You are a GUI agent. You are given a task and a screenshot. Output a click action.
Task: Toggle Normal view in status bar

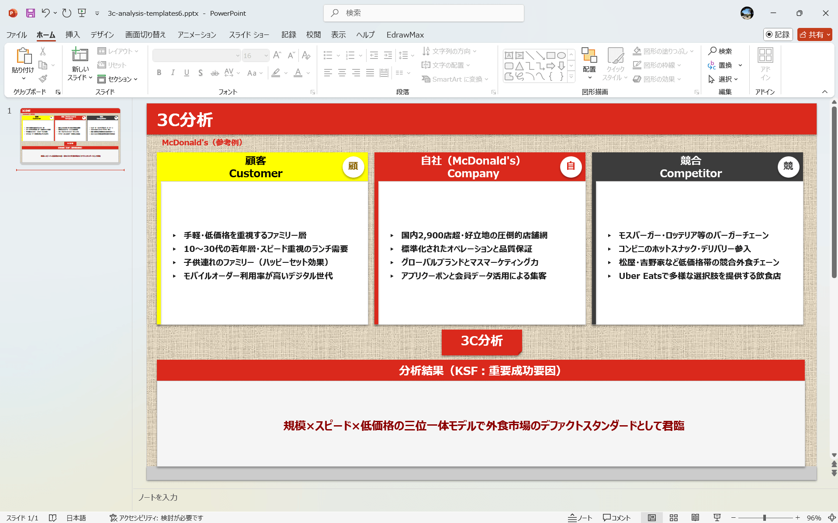click(x=652, y=518)
